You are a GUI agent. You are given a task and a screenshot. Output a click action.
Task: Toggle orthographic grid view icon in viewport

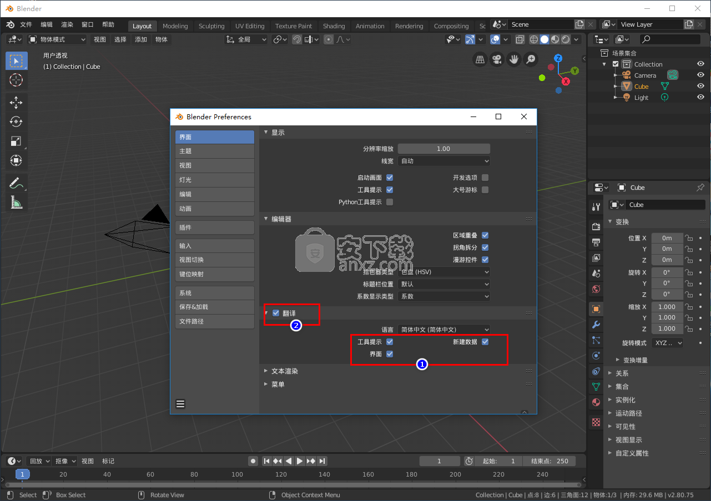480,59
